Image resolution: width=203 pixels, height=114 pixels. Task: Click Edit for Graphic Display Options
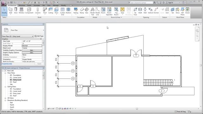[32, 53]
